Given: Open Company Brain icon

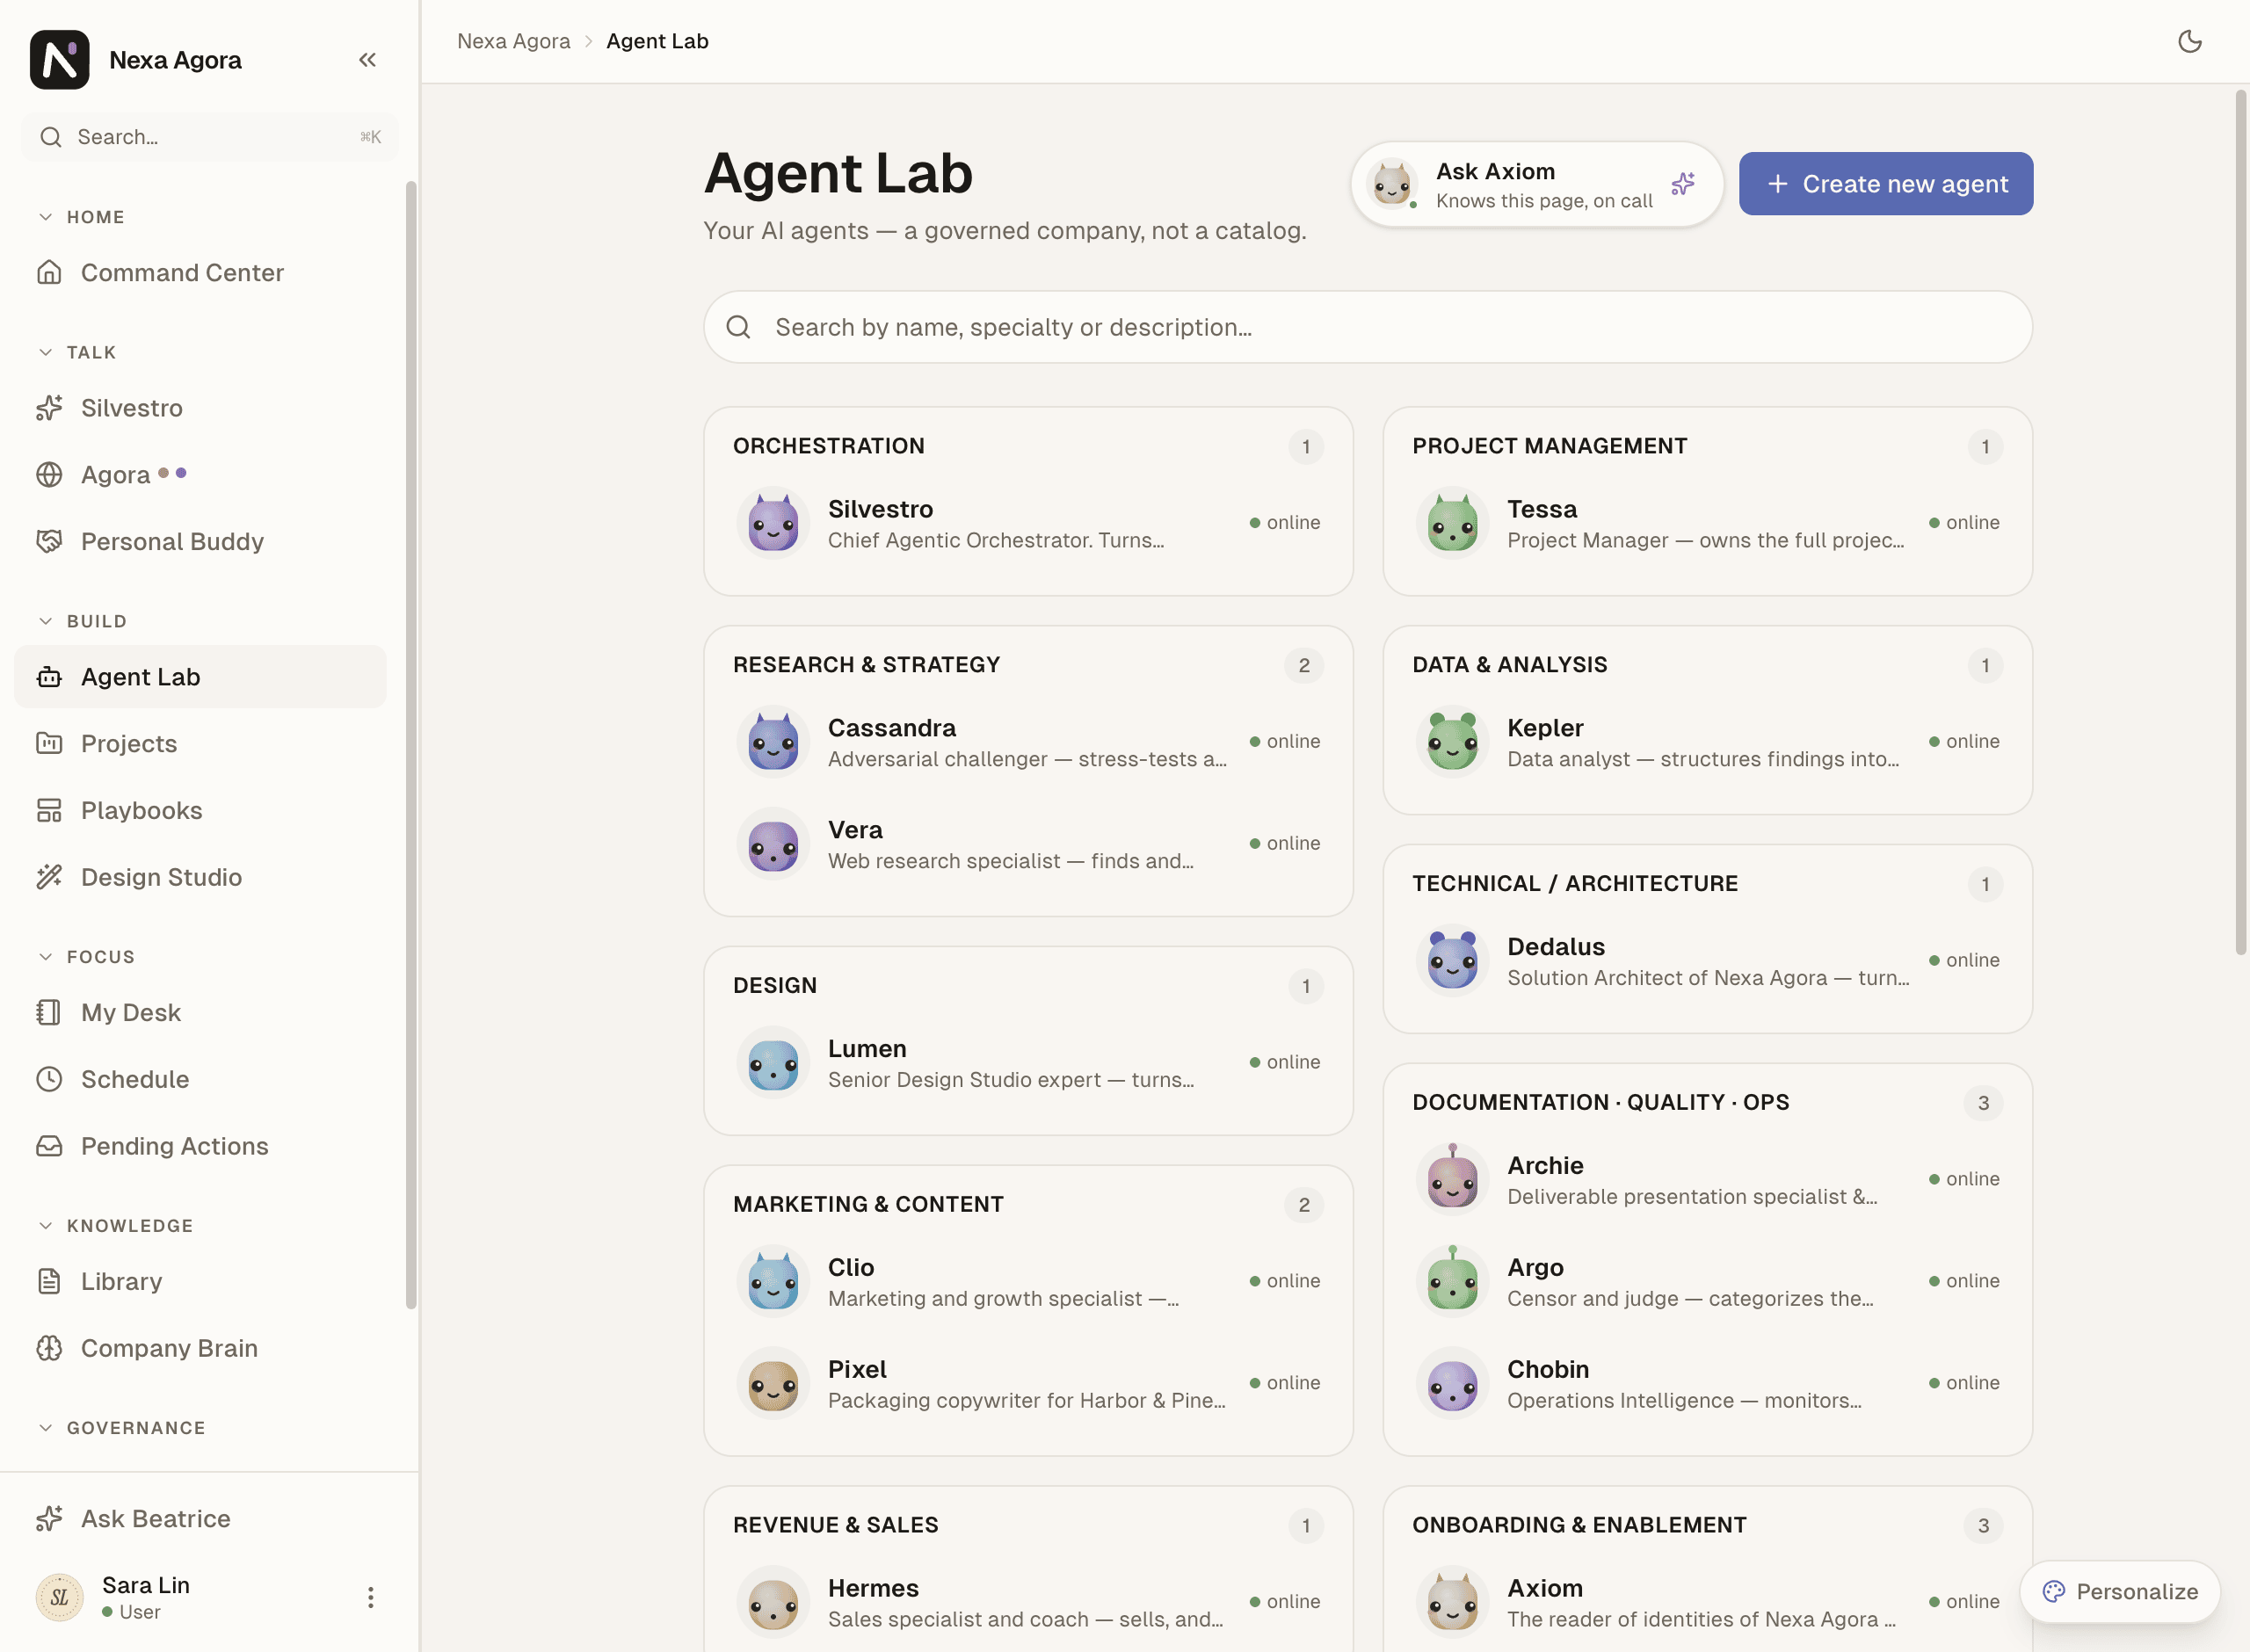Looking at the screenshot, I should coord(49,1348).
